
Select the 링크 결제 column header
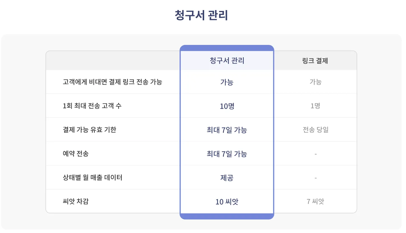pos(315,61)
